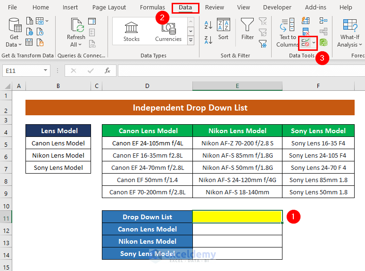Click the formula bar Enter checkmark icon
This screenshot has height=271, width=365.
click(x=91, y=71)
